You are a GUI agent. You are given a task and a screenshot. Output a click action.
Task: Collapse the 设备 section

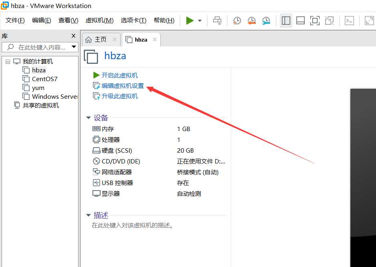88,118
